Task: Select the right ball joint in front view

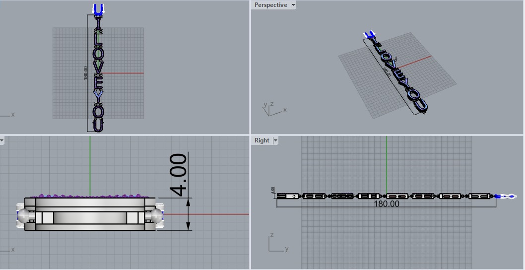Action: [x=157, y=216]
